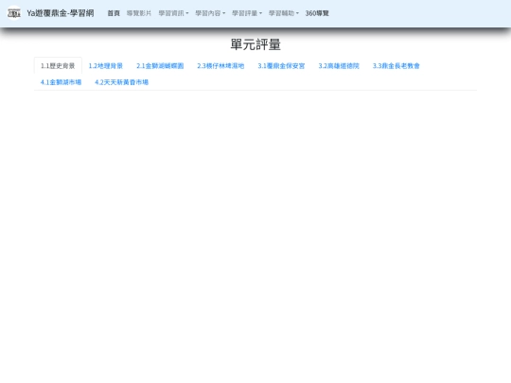Open the 2.3檨仔林埤濕地 tab
Screen dimensions: 511x383
[x=220, y=66]
